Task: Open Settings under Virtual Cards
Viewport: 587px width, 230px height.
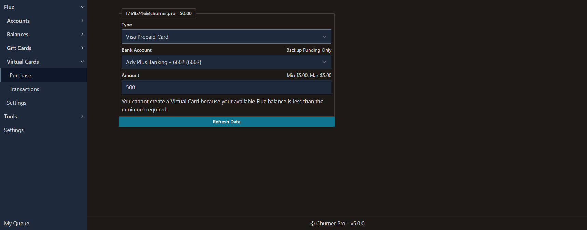Action: click(x=16, y=103)
